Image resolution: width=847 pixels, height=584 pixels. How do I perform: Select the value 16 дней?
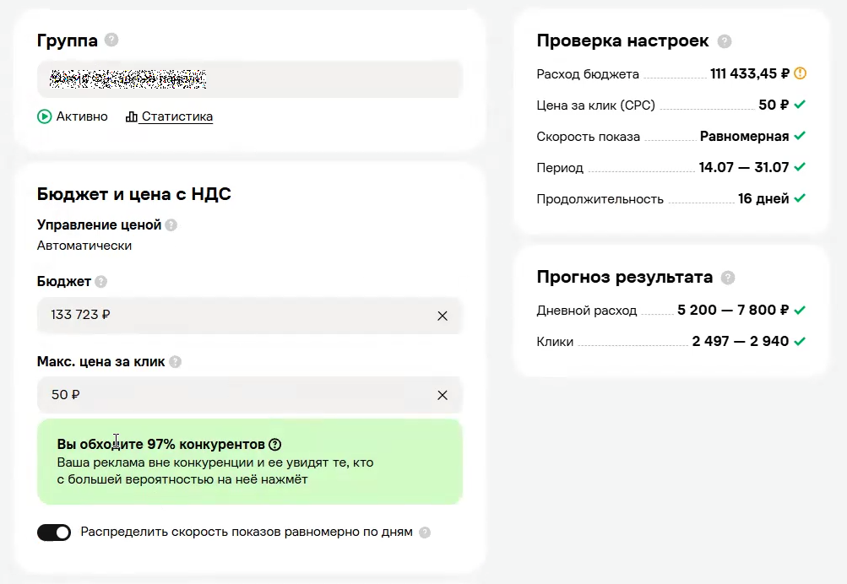pos(763,198)
